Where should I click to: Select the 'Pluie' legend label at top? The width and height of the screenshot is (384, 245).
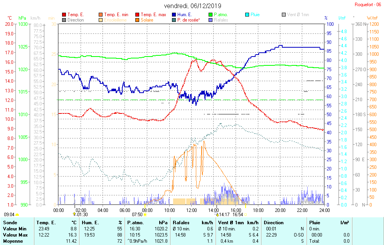point(255,15)
